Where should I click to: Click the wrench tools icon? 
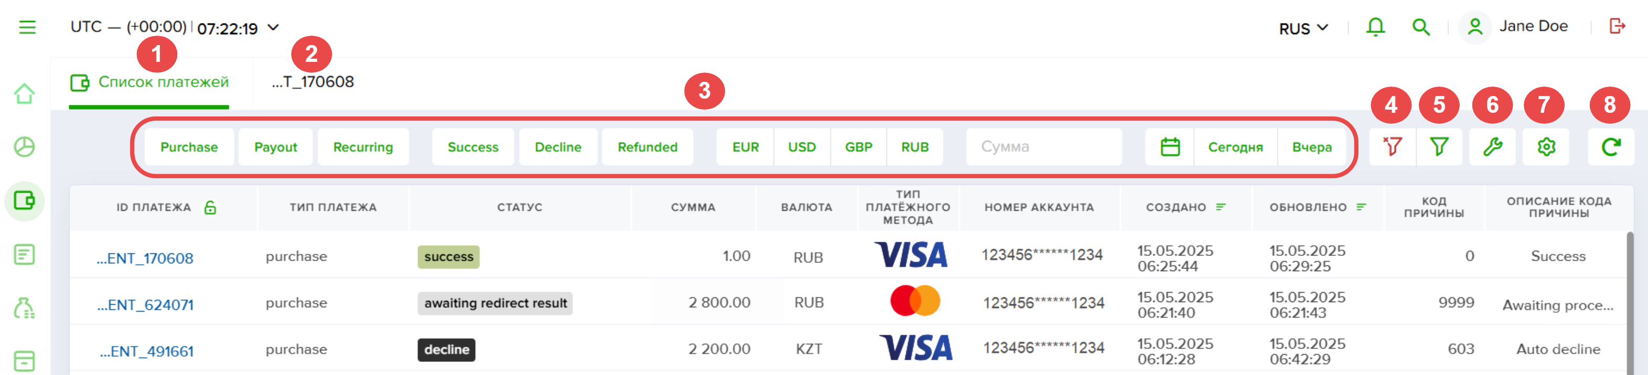[1492, 147]
